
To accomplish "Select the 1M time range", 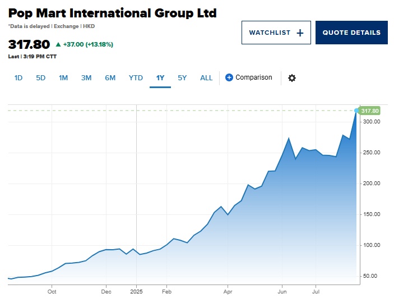I will (63, 78).
